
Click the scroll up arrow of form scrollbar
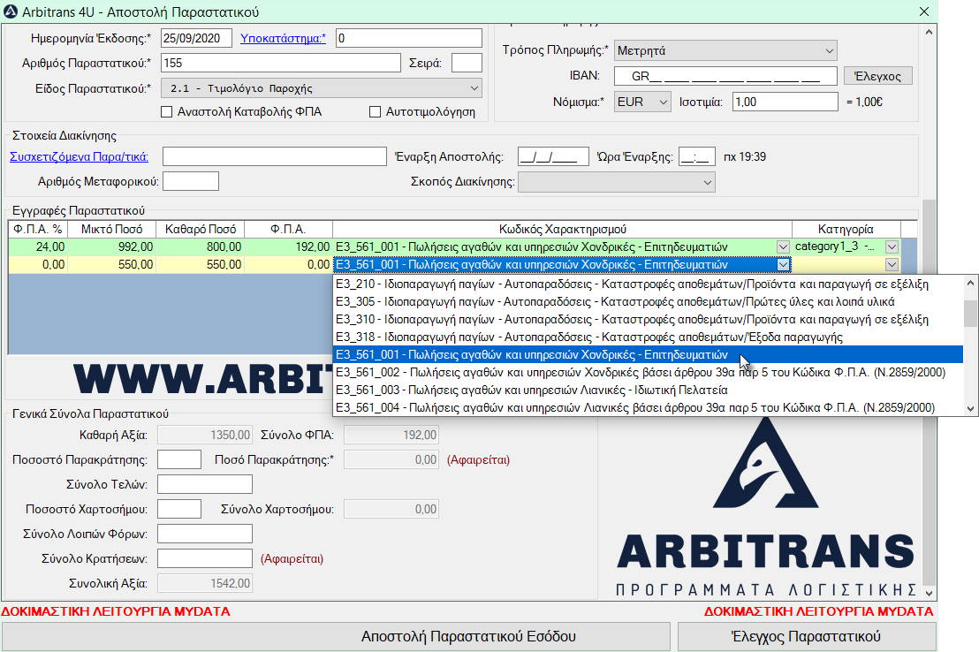tap(929, 32)
